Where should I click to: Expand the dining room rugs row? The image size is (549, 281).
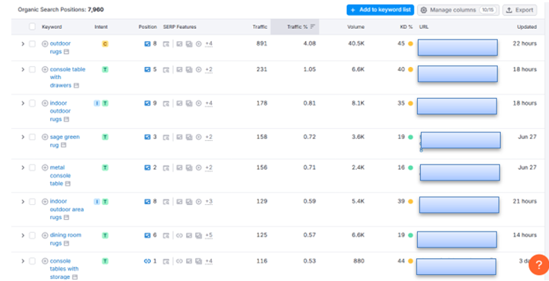pyautogui.click(x=23, y=235)
